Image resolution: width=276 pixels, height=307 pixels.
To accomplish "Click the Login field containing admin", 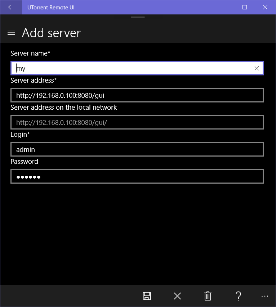I will [x=137, y=149].
